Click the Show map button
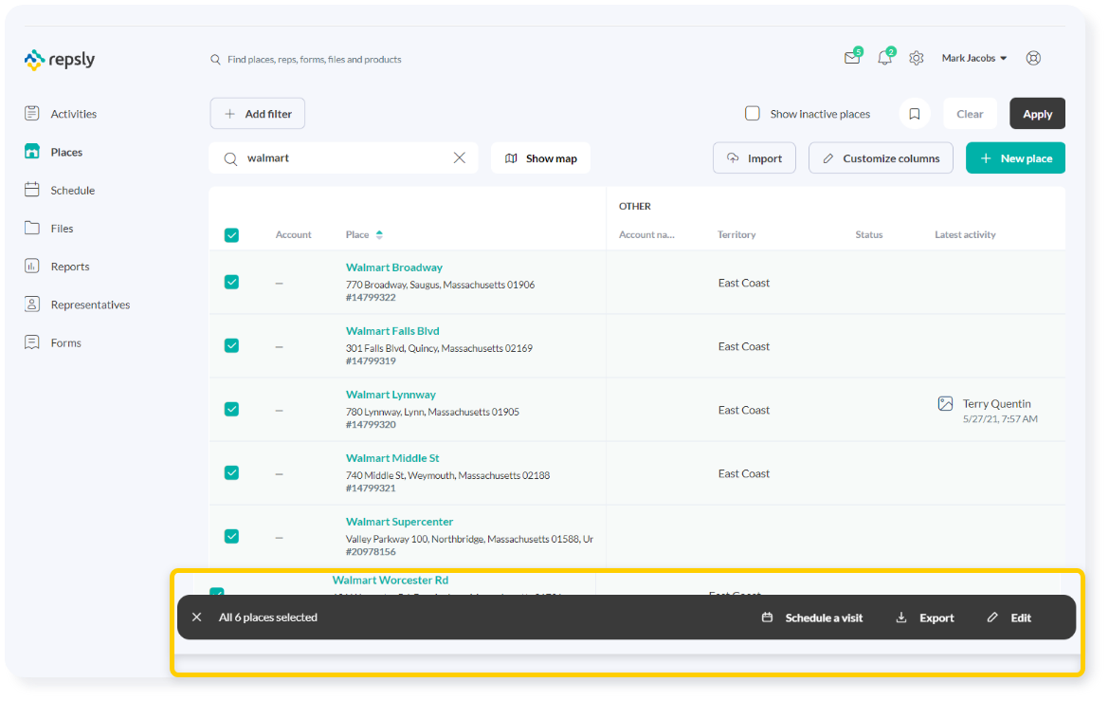 point(541,157)
